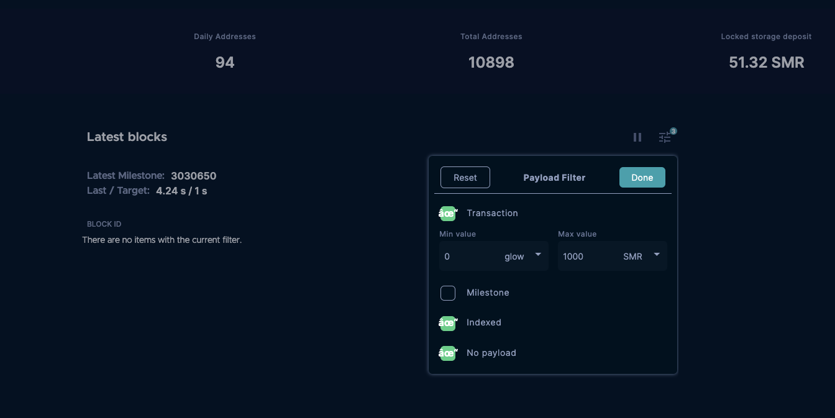Click the No payload label text
835x418 pixels.
click(x=491, y=353)
